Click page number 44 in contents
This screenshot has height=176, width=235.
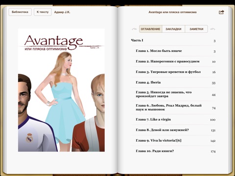coord(213,95)
